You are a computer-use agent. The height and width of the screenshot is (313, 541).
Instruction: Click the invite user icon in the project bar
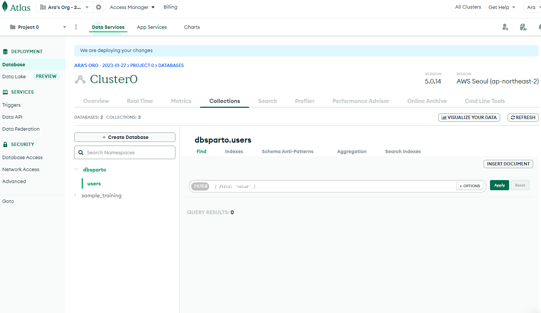(x=505, y=27)
